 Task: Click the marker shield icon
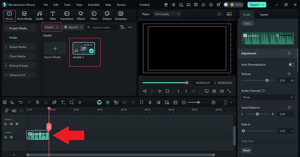point(142,102)
